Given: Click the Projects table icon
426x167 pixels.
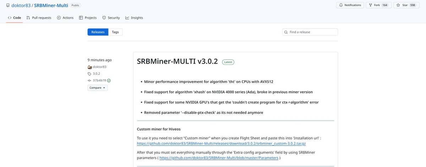Looking at the screenshot, I should (x=81, y=18).
